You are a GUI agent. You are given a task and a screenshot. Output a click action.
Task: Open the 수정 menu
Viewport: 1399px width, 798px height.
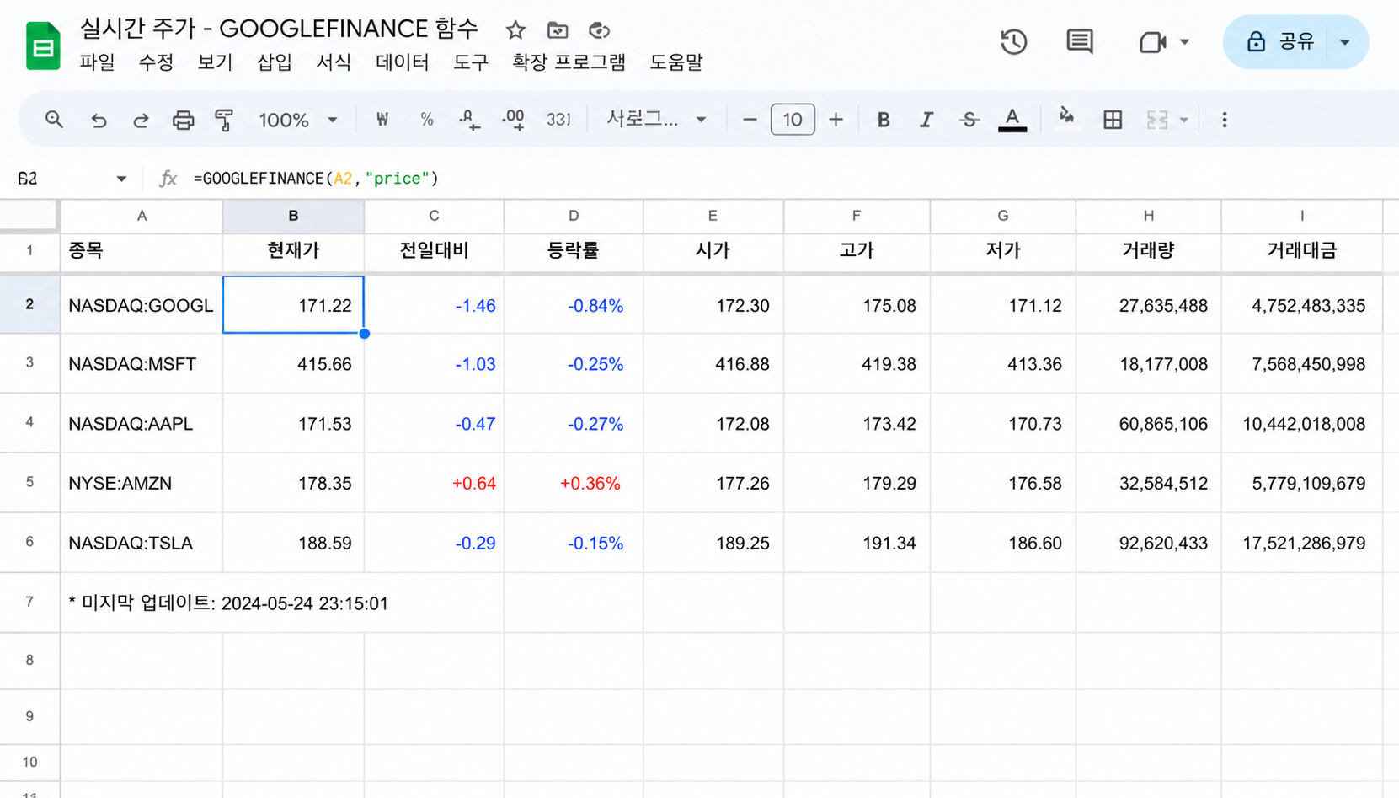click(x=156, y=62)
